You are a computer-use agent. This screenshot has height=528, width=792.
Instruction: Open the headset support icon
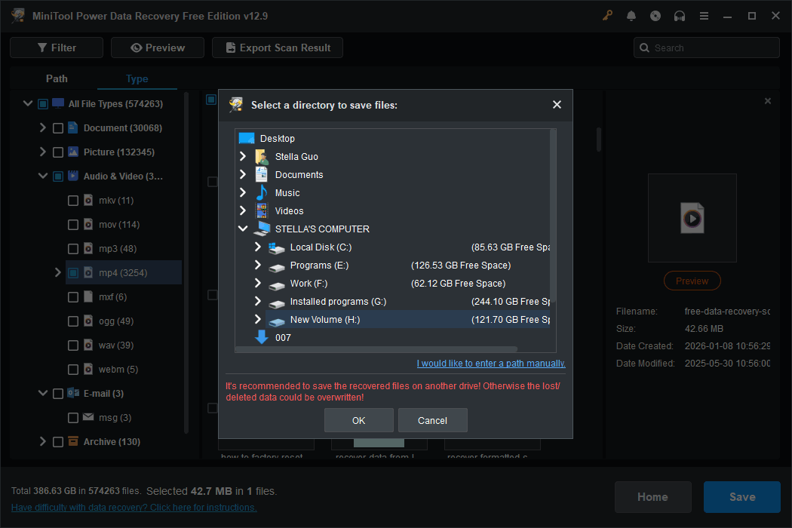680,16
